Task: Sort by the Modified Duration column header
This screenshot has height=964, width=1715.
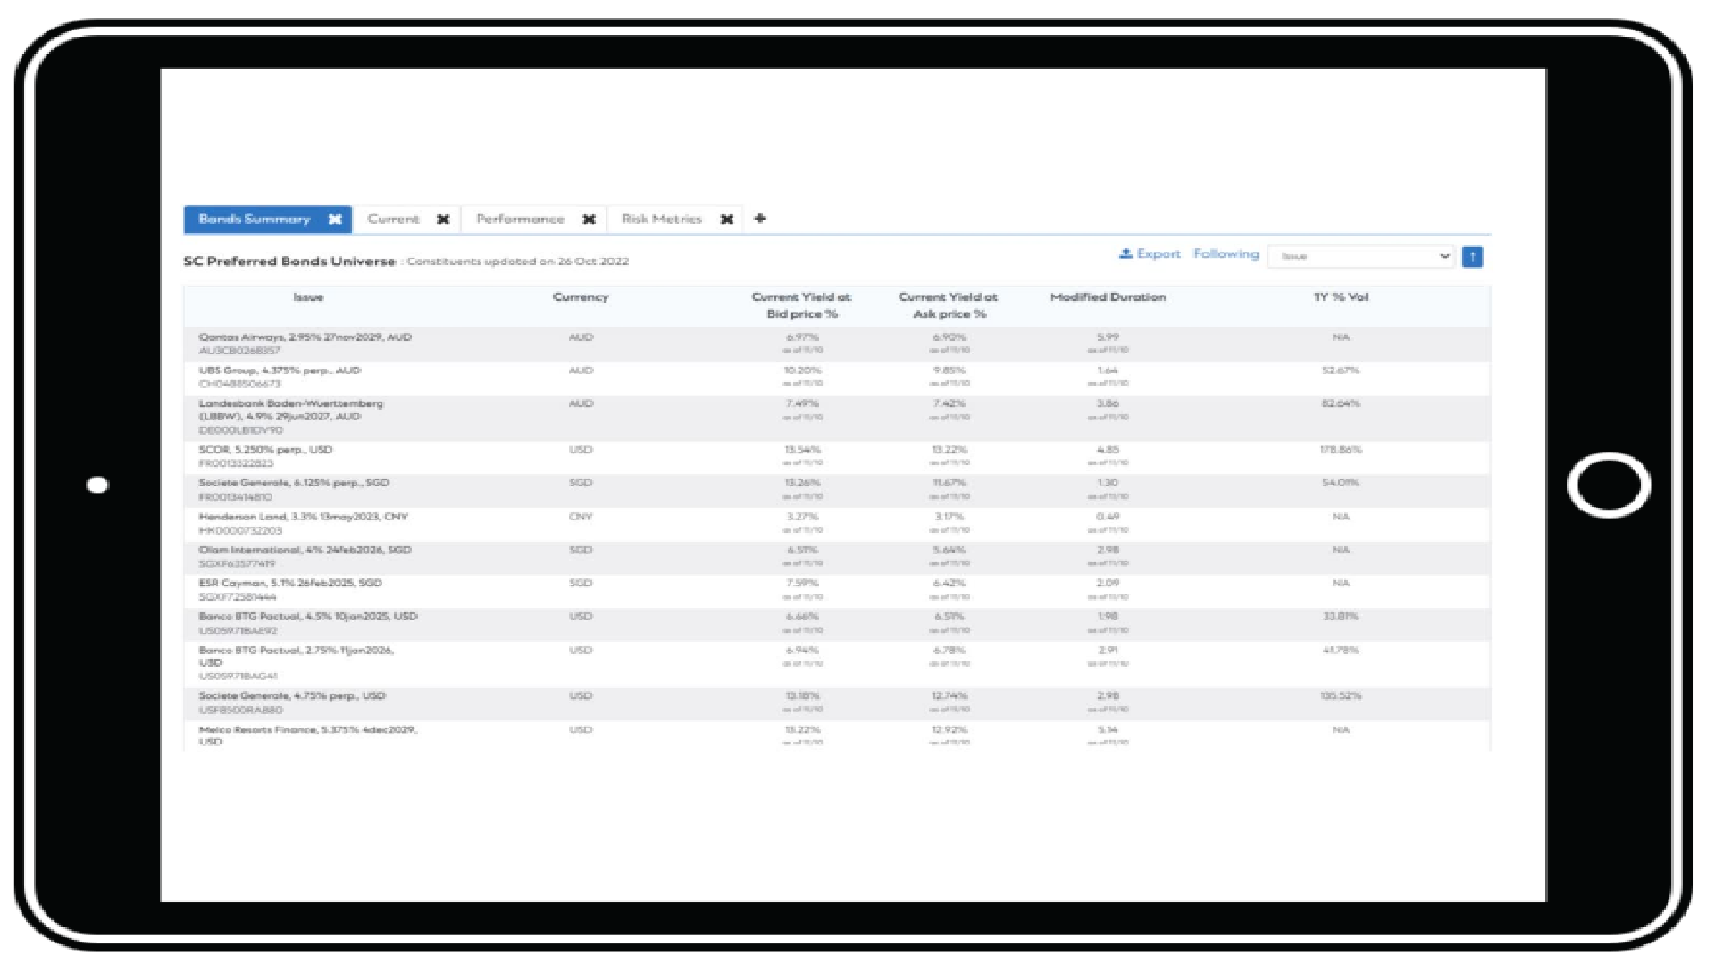Action: coord(1108,297)
